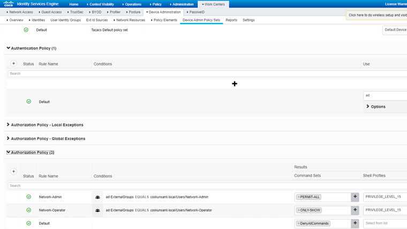Open Profiler submenu
This screenshot has width=407, height=229.
(114, 12)
